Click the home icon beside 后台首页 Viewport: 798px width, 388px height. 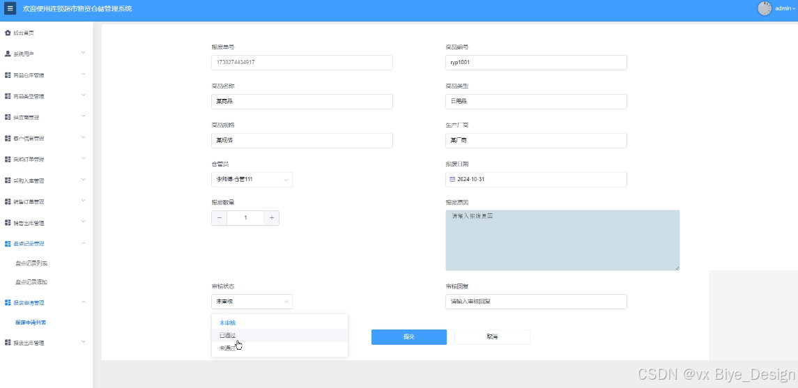pos(8,33)
